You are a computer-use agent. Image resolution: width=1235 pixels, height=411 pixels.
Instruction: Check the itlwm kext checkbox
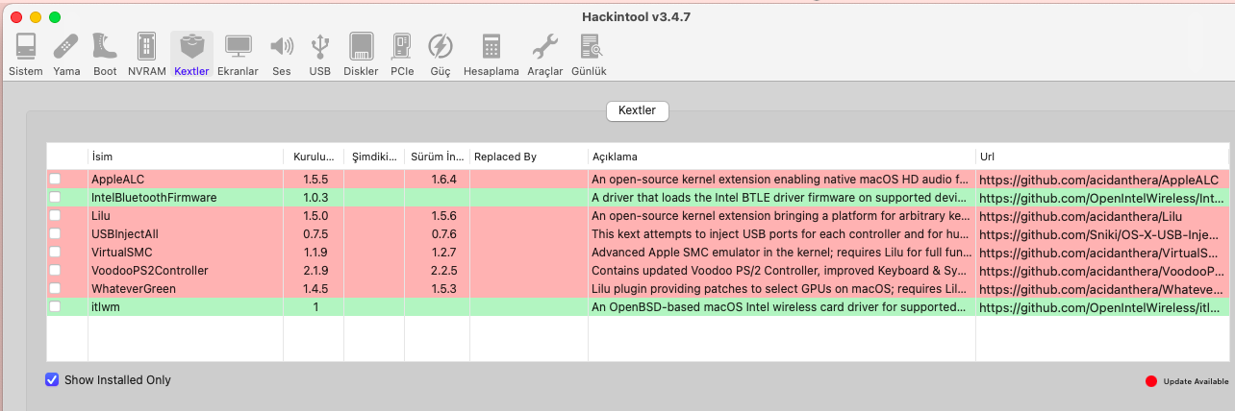pos(55,307)
